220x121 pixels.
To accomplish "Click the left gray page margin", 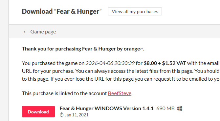I will pos(4,60).
